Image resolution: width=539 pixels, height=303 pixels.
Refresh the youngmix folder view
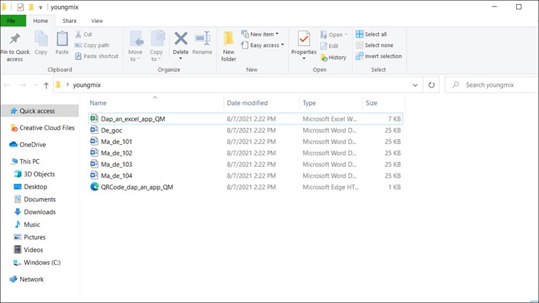coord(431,86)
